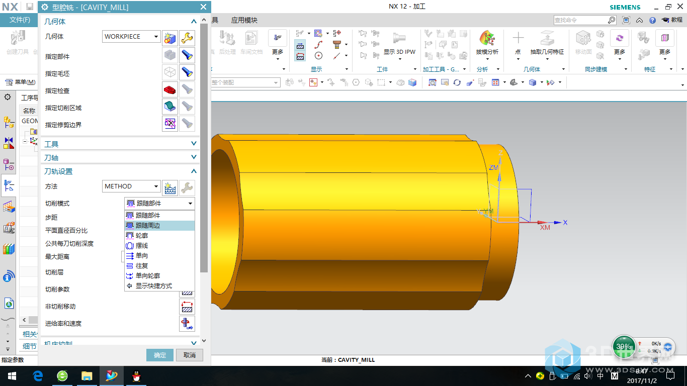This screenshot has height=386, width=687.
Task: Open the reuse library books icon
Action: click(9, 249)
